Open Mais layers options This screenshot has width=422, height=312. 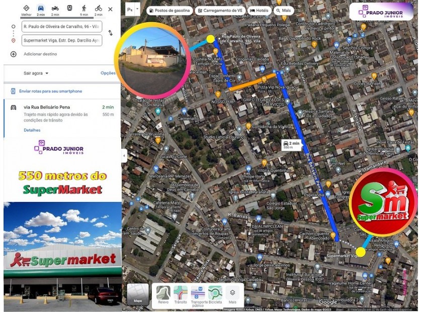coord(232,295)
